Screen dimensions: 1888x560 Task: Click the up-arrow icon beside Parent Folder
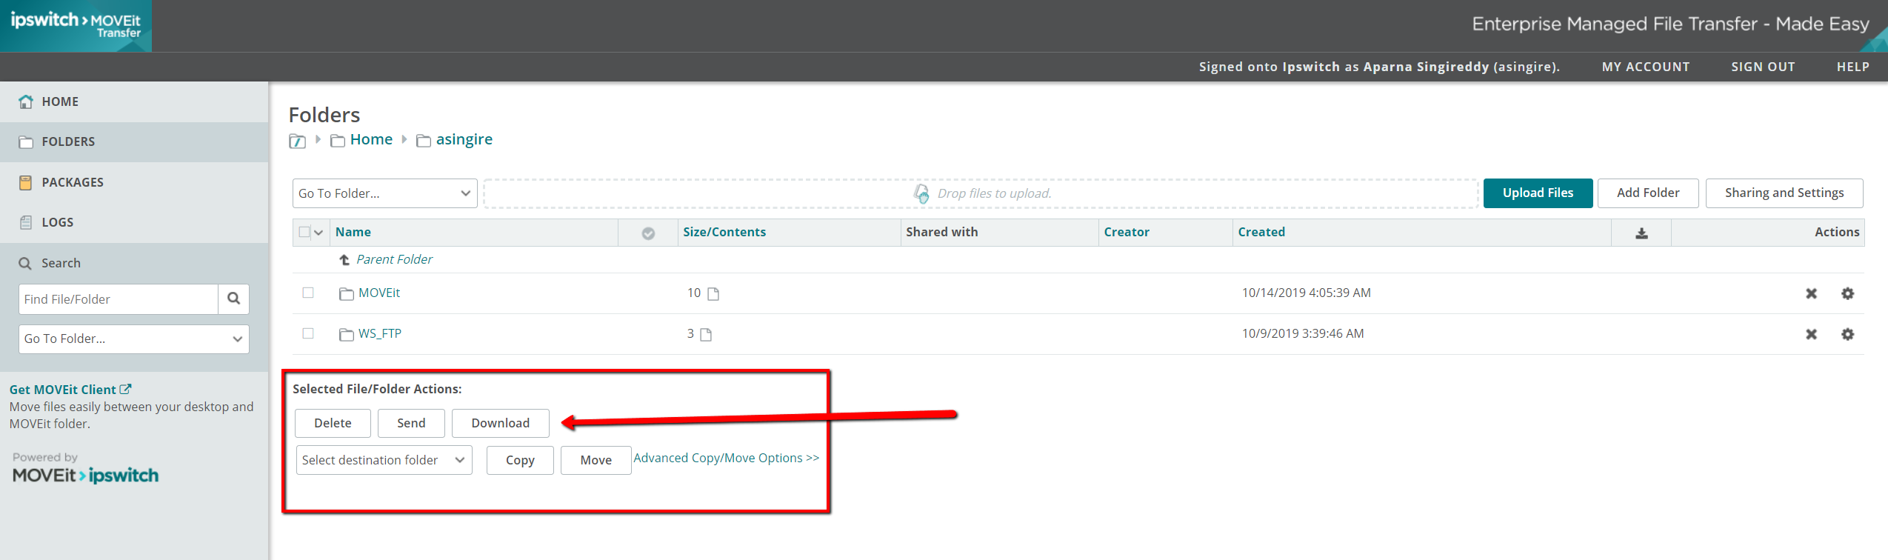tap(344, 260)
